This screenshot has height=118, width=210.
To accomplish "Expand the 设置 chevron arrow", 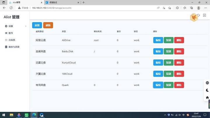I will tap(26, 26).
